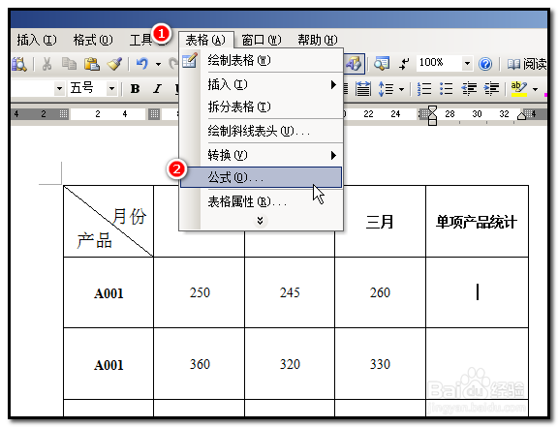Choose 绘制表格(W) from Table menu
558x427 pixels.
pyautogui.click(x=262, y=60)
